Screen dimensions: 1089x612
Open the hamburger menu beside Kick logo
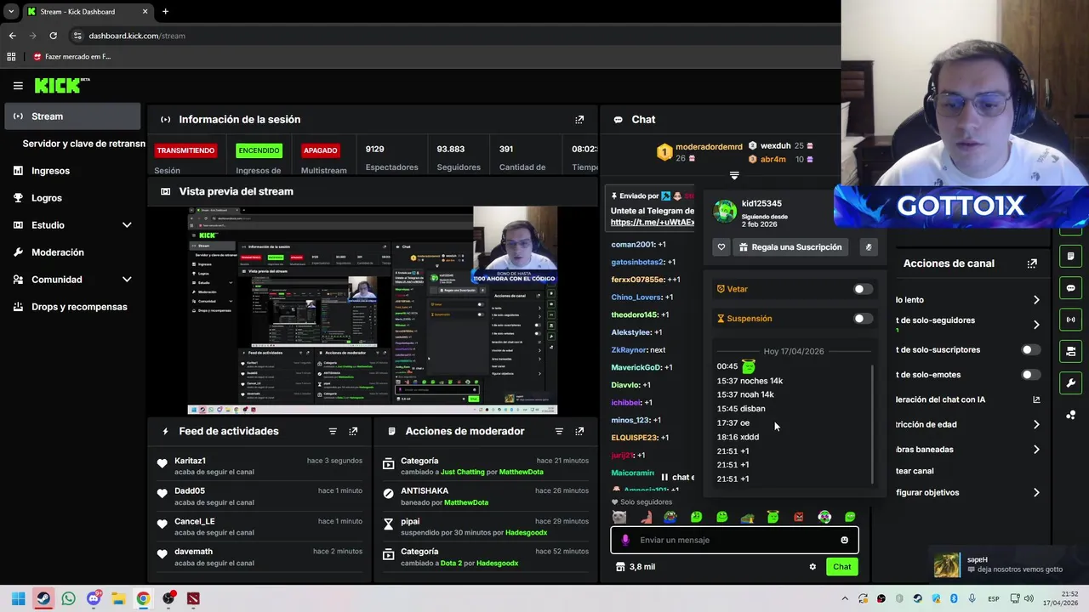click(18, 85)
